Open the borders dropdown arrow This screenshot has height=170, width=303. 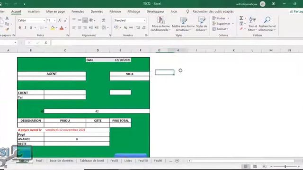(46, 28)
